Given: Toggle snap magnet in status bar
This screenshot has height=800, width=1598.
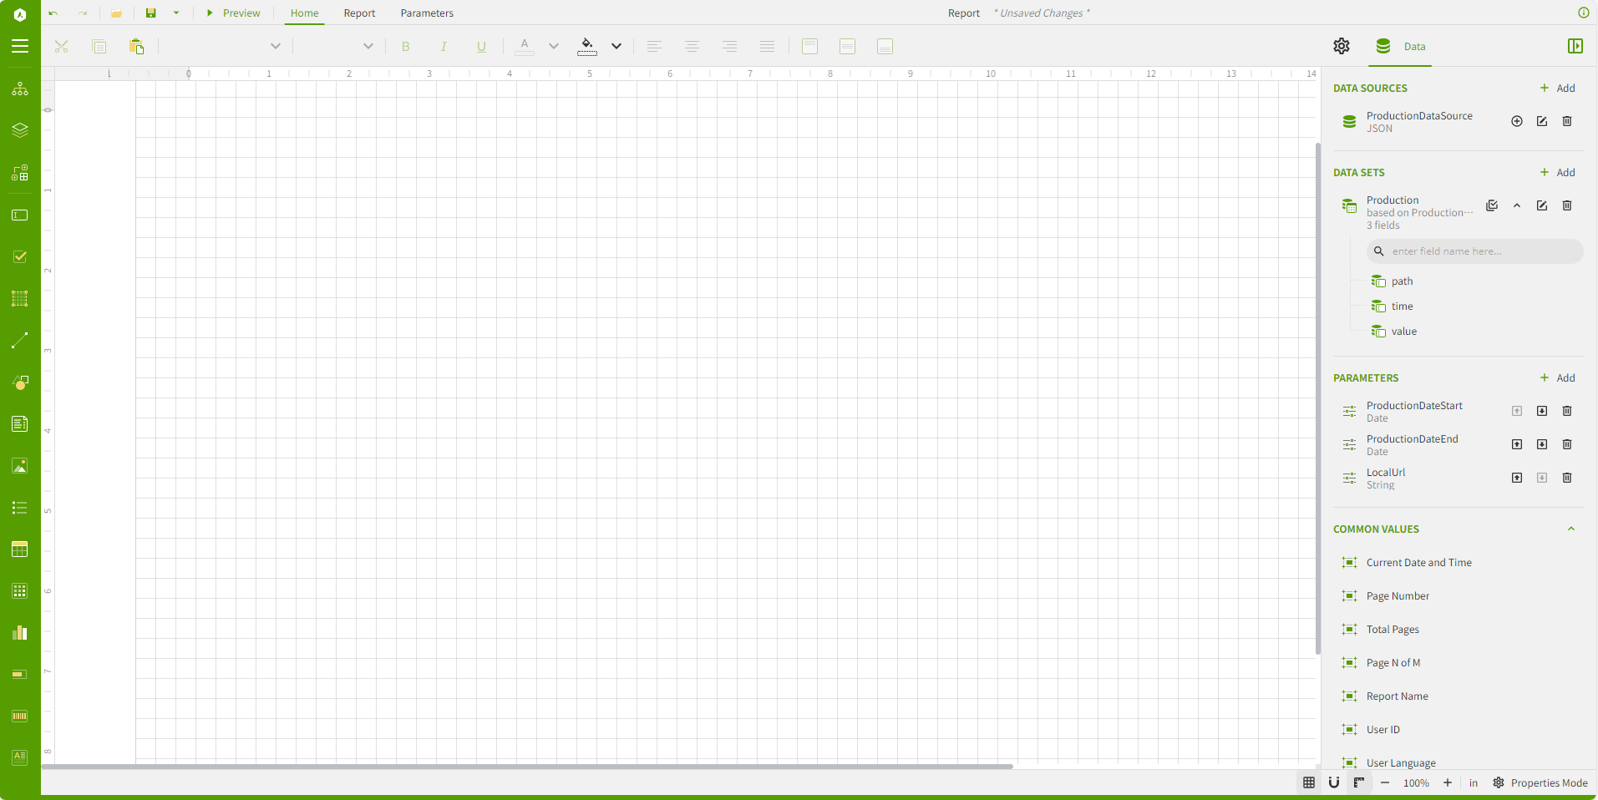Looking at the screenshot, I should click(x=1334, y=783).
